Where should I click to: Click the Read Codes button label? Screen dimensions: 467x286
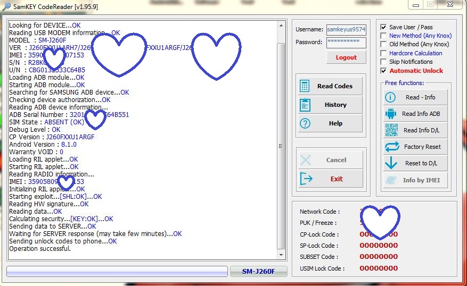tap(335, 86)
